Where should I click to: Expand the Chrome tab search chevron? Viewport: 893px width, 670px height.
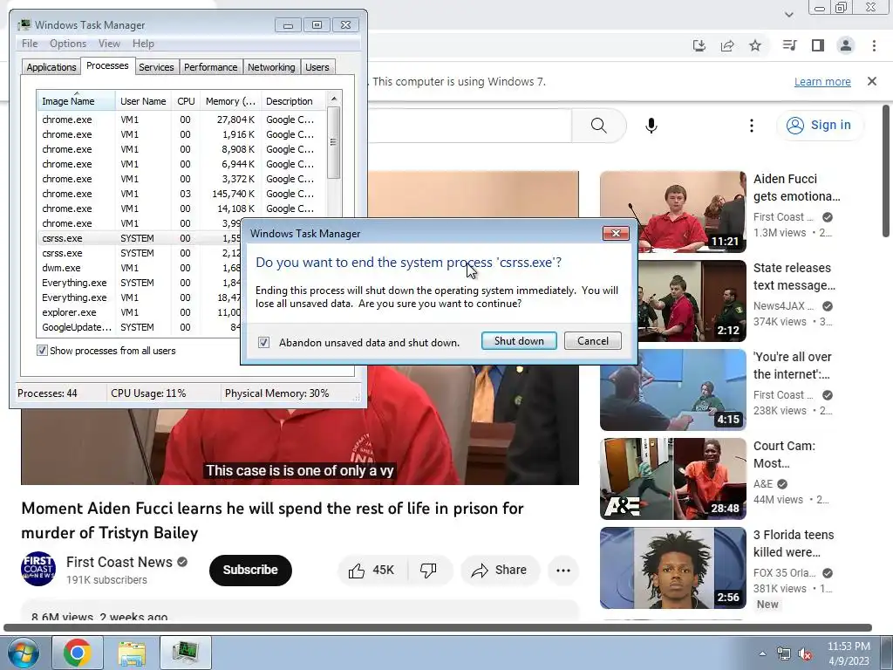tap(788, 14)
